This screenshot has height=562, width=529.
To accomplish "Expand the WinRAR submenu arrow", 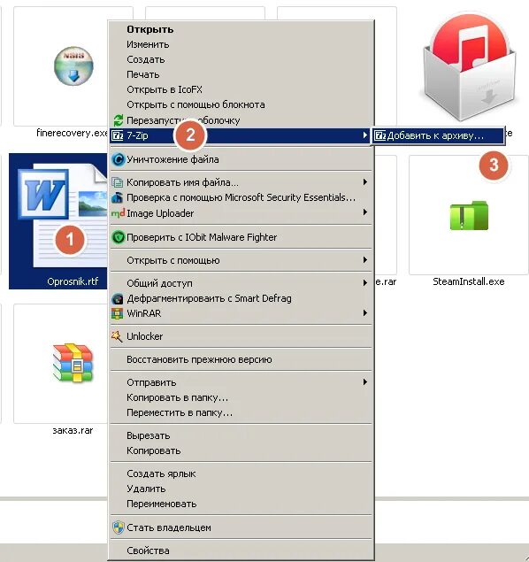I will click(x=365, y=313).
